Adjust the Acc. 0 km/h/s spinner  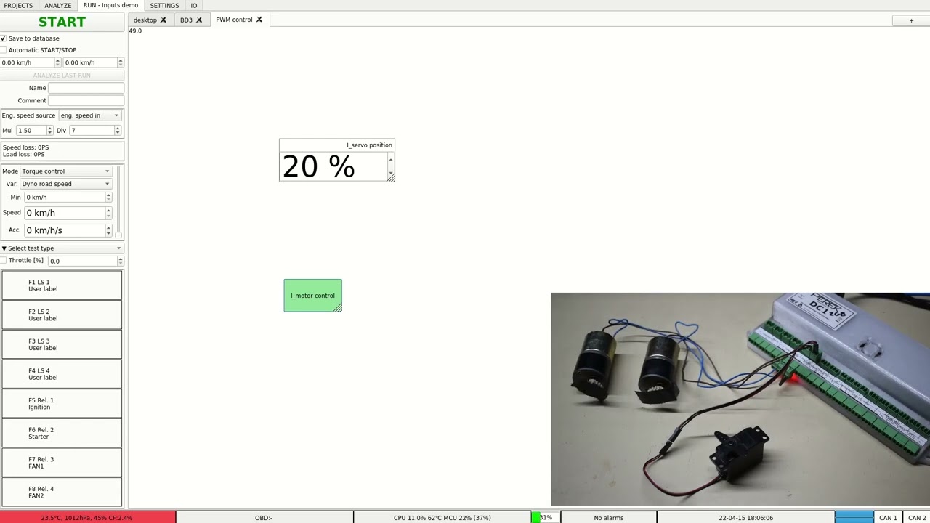pos(108,230)
